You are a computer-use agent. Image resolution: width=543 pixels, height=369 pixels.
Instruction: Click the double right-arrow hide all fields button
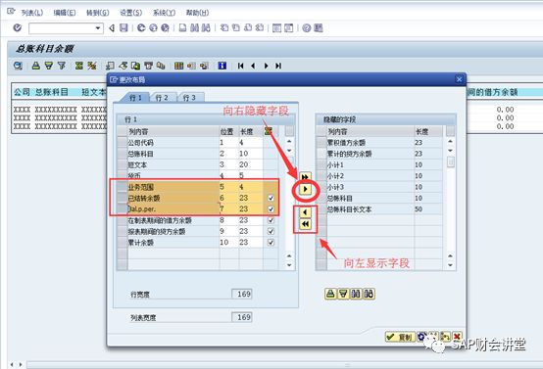click(305, 177)
